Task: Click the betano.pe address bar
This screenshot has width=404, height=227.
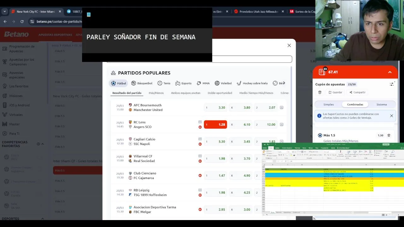Action: click(x=59, y=21)
